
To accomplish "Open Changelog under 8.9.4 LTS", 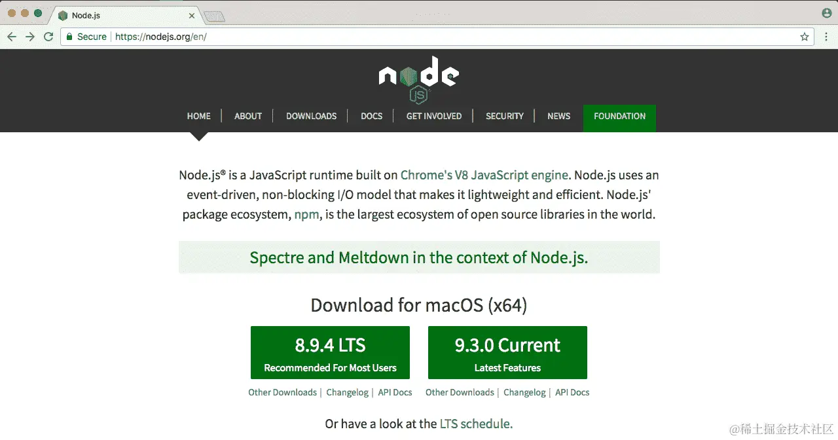I will click(x=348, y=392).
